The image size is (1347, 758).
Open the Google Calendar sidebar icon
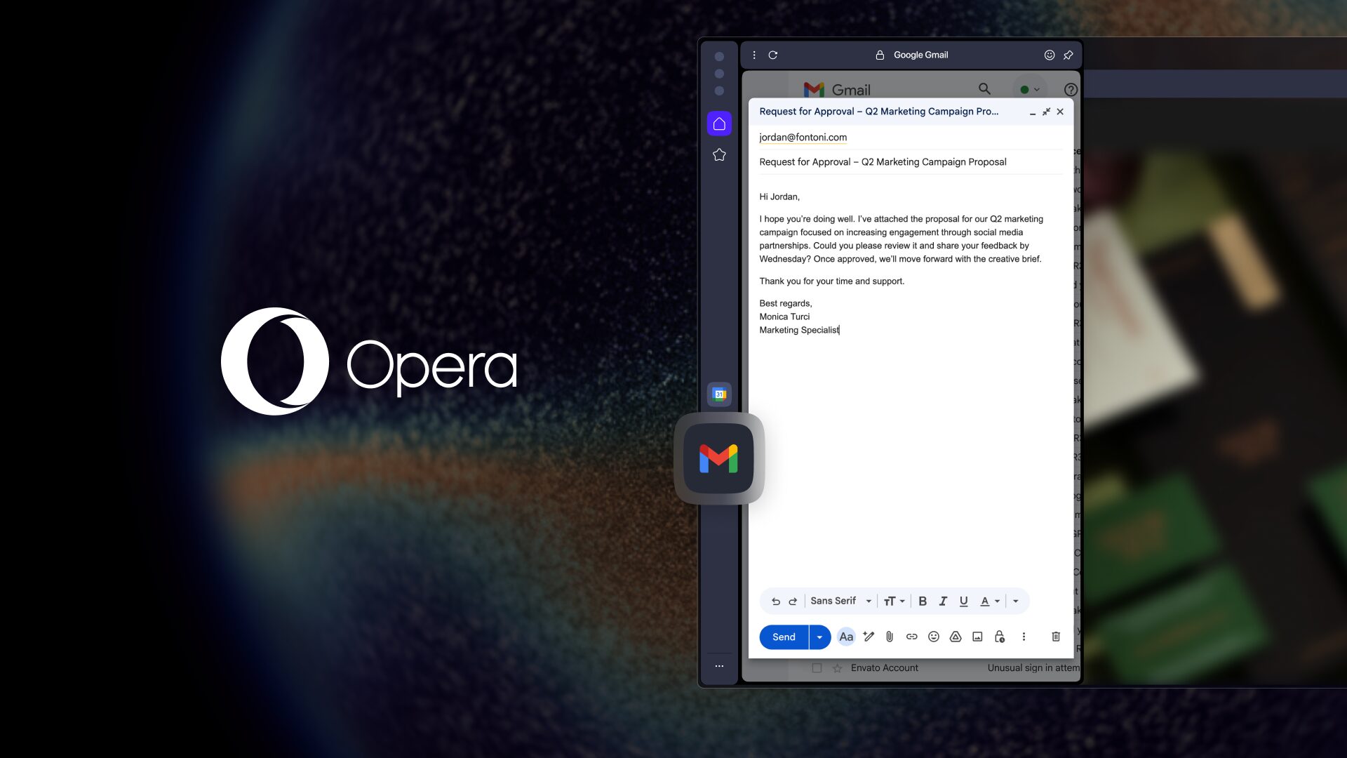[x=718, y=394]
